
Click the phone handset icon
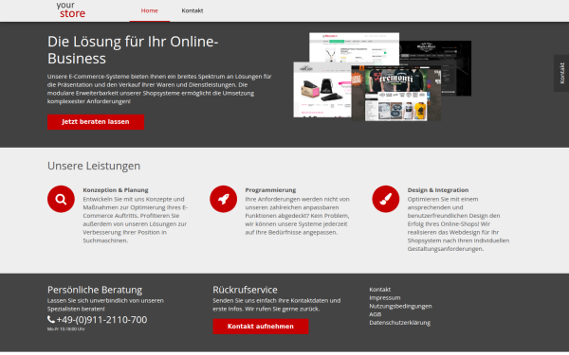(51, 319)
